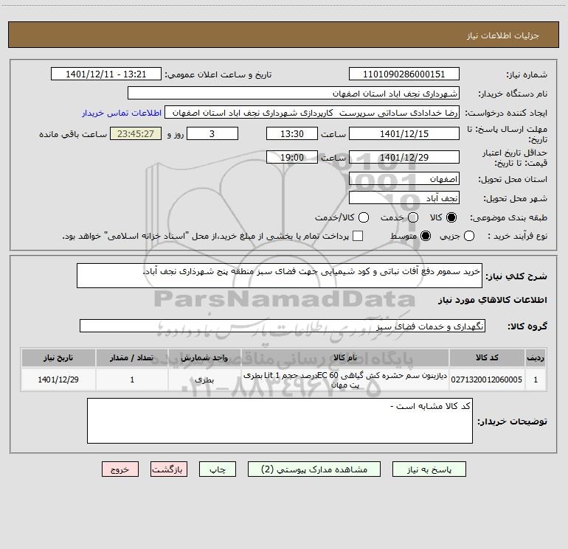Viewport: 568px width, 549px height.
Task: Click the validity time field 19:00
Action: (292, 158)
